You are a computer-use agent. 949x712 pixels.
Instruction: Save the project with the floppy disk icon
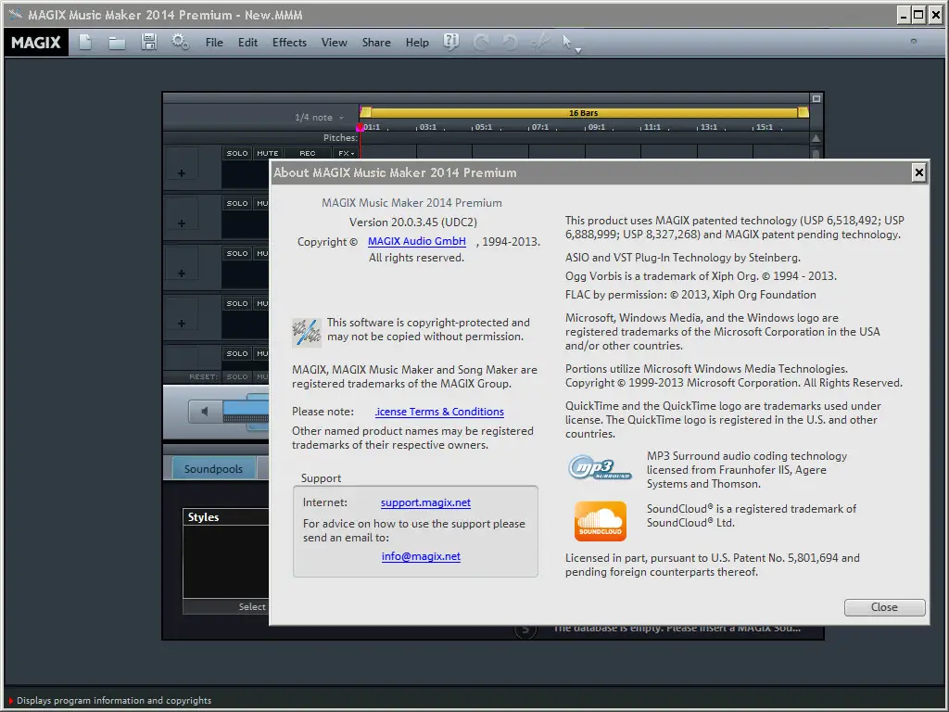pos(149,42)
